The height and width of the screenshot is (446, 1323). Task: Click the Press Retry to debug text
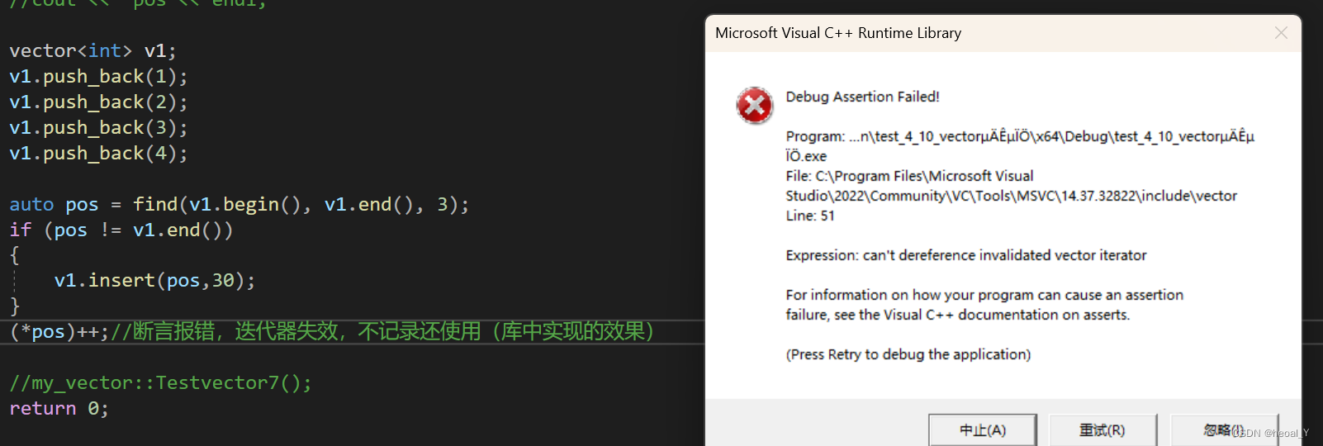(x=908, y=354)
